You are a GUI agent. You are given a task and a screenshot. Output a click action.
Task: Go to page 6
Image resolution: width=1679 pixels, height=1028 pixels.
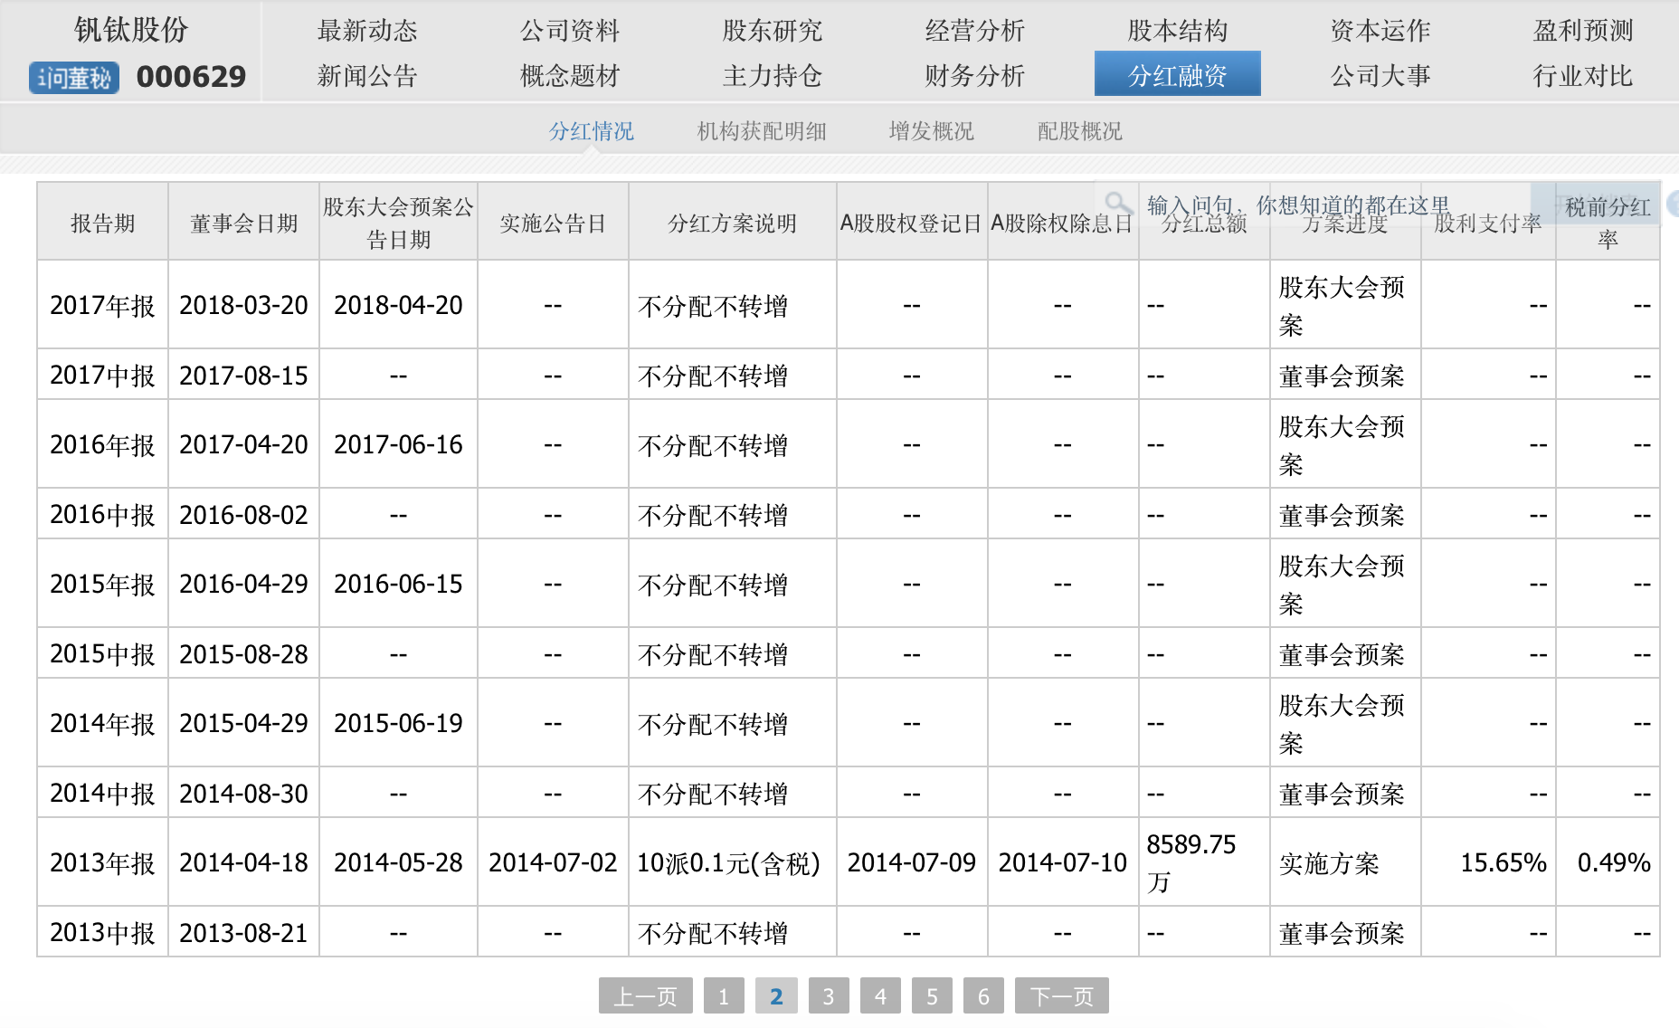coord(983,996)
